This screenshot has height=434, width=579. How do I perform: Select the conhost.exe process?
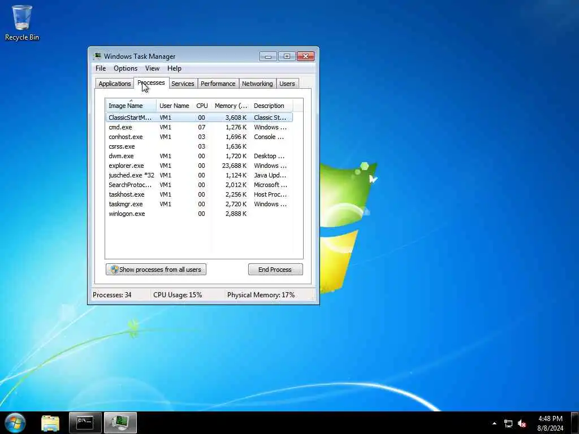pos(199,137)
